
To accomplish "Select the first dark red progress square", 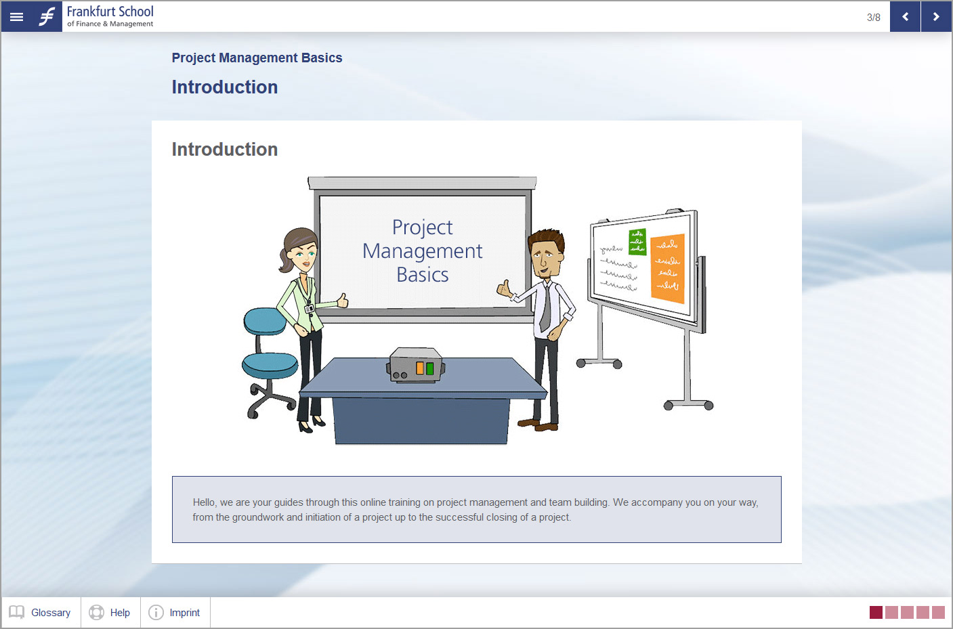I will [876, 612].
